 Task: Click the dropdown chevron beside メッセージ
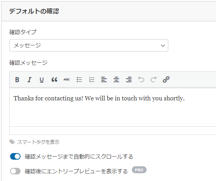point(163,46)
